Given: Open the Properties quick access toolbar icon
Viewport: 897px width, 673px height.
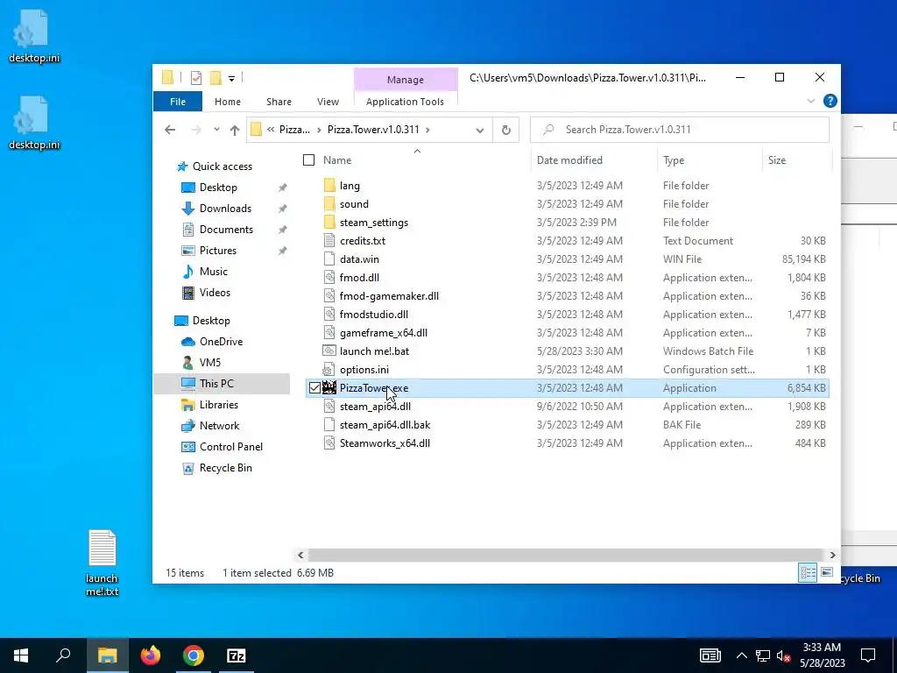Looking at the screenshot, I should point(196,78).
